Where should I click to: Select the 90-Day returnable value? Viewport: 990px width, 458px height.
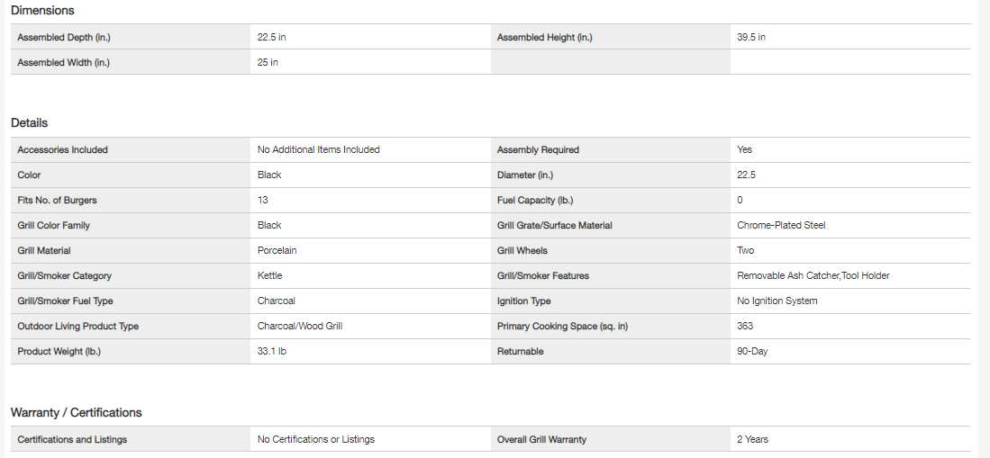[x=752, y=351]
